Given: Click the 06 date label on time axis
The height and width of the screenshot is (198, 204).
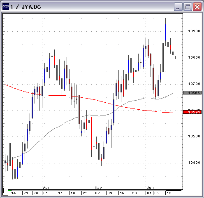Looking at the screenshot, I should (x=156, y=193).
